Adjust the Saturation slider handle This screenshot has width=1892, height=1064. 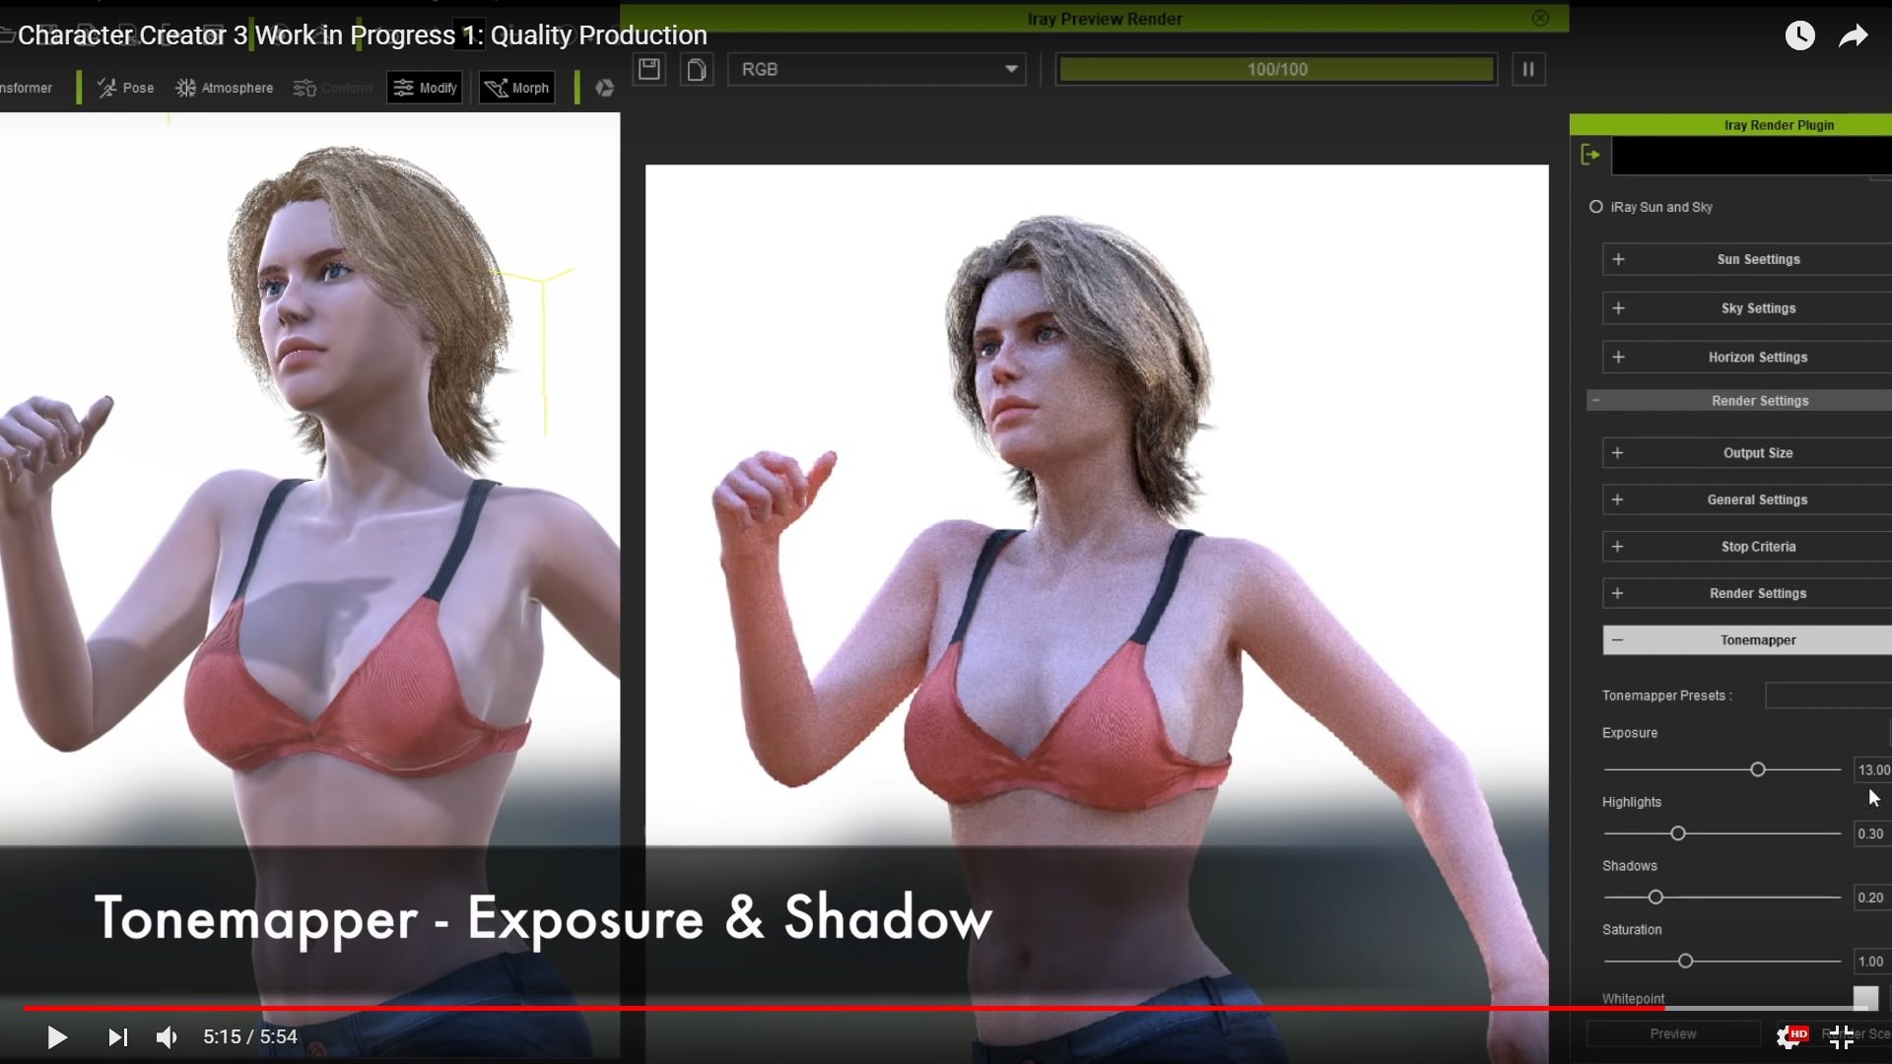(x=1685, y=961)
